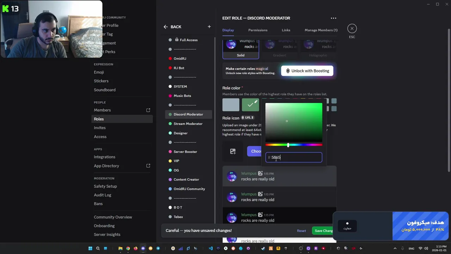Viewport: 451px width, 254px height.
Task: Open Google Chrome from the taskbar
Action: coord(128,248)
